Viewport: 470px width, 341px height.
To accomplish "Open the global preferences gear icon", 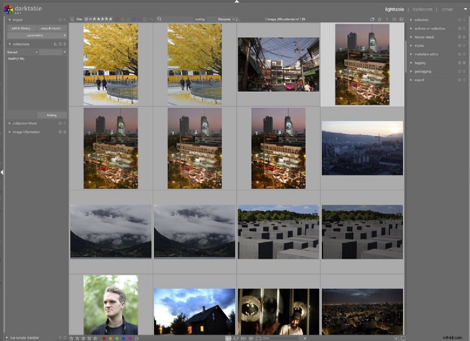I will pos(401,19).
